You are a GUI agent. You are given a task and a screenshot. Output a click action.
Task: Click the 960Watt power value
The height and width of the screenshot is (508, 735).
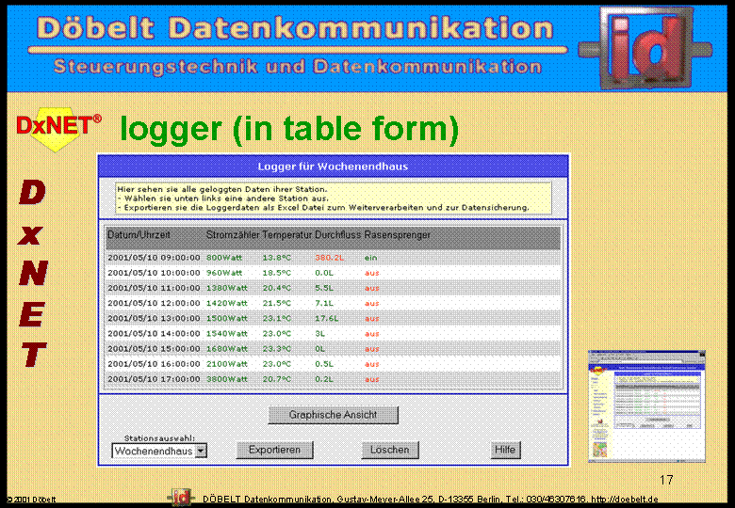pos(224,273)
